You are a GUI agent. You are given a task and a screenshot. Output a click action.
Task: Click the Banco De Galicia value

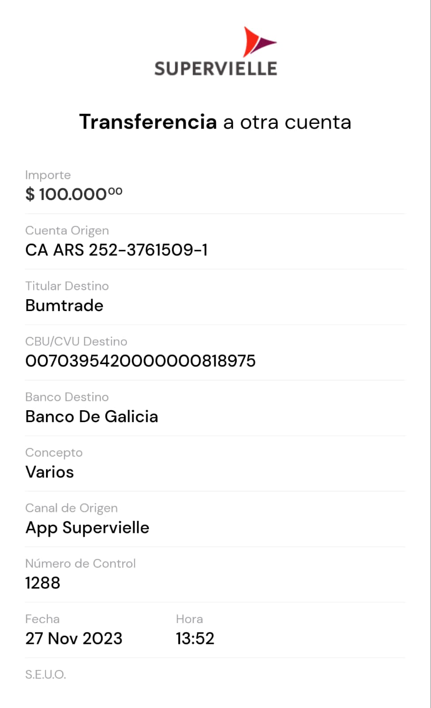[92, 416]
